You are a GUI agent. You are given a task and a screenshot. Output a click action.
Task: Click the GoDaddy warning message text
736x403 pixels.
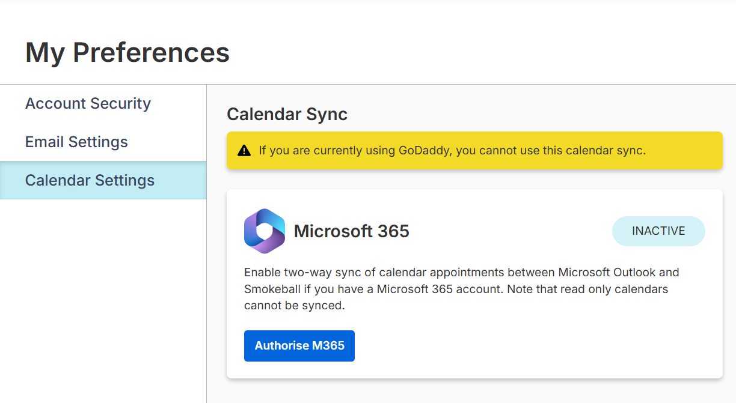coord(452,151)
